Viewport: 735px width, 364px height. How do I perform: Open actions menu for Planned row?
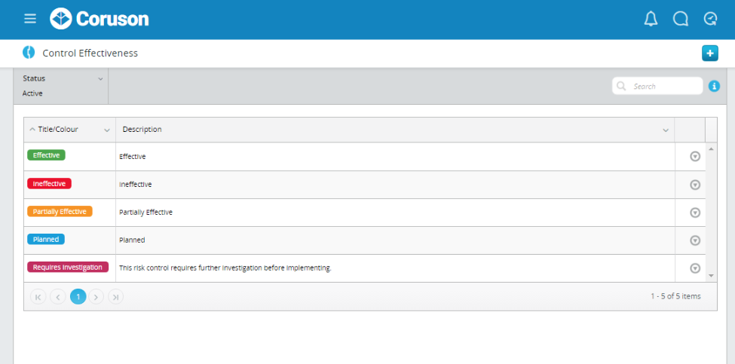point(695,240)
